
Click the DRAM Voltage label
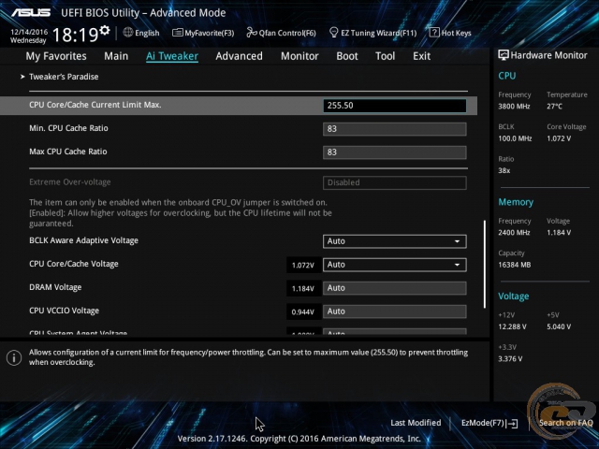point(55,287)
